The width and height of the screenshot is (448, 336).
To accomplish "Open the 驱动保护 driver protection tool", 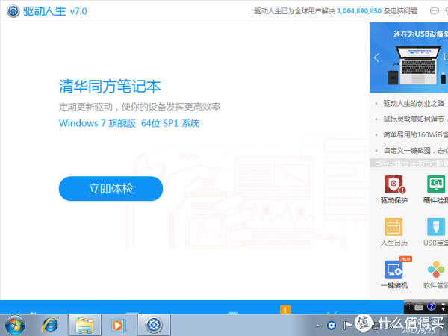I will 394,190.
